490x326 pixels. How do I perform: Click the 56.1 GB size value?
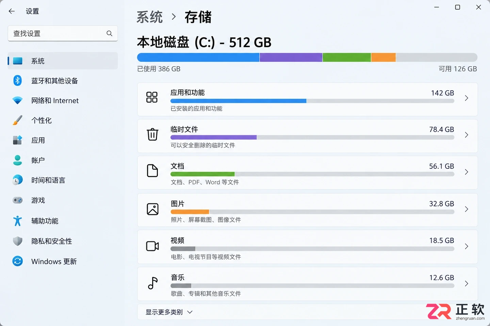[x=441, y=166]
